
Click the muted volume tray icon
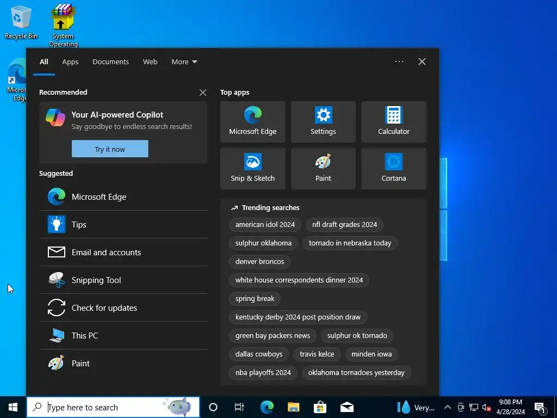point(486,407)
